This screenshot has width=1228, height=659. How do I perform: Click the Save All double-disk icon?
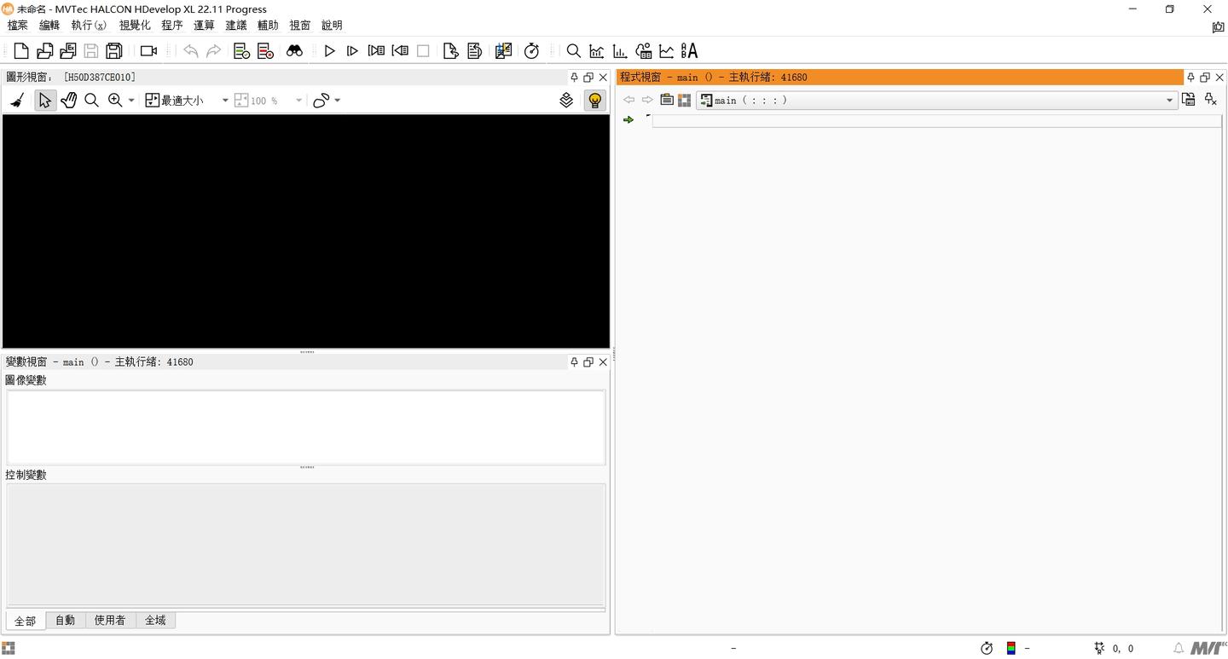click(114, 51)
